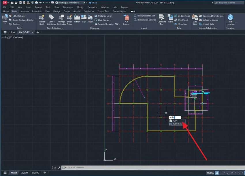Open Snap to Underlays ON dropdown
The width and height of the screenshot is (245, 176).
click(119, 24)
